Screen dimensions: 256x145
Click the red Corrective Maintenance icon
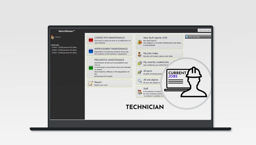91,40
